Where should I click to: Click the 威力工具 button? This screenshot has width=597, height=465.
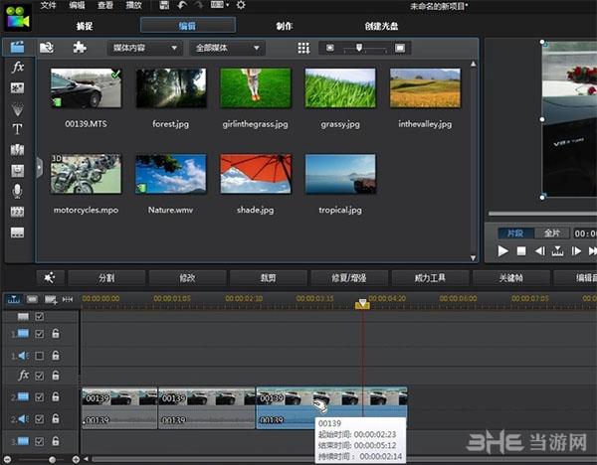click(x=430, y=278)
